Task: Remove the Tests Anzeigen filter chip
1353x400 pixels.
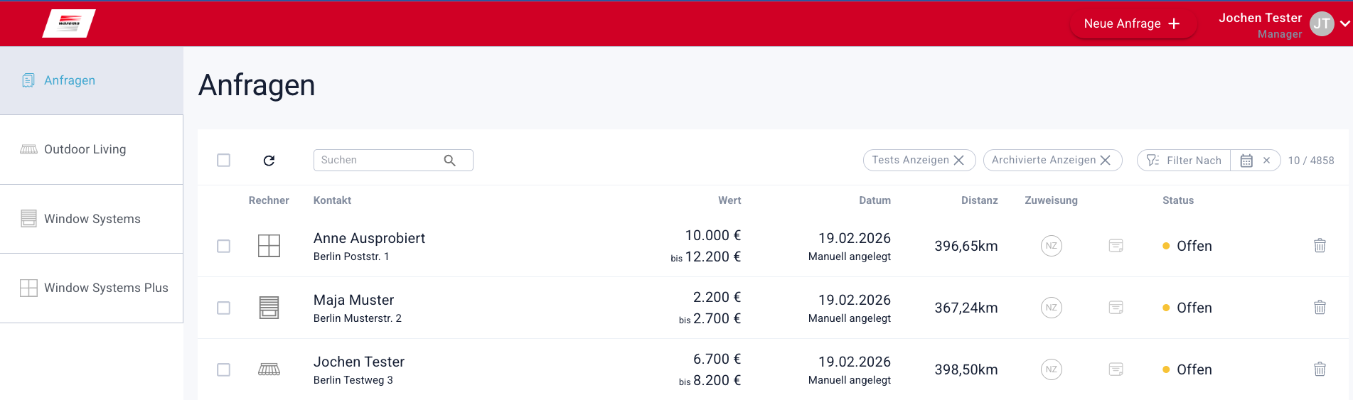Action: 959,161
